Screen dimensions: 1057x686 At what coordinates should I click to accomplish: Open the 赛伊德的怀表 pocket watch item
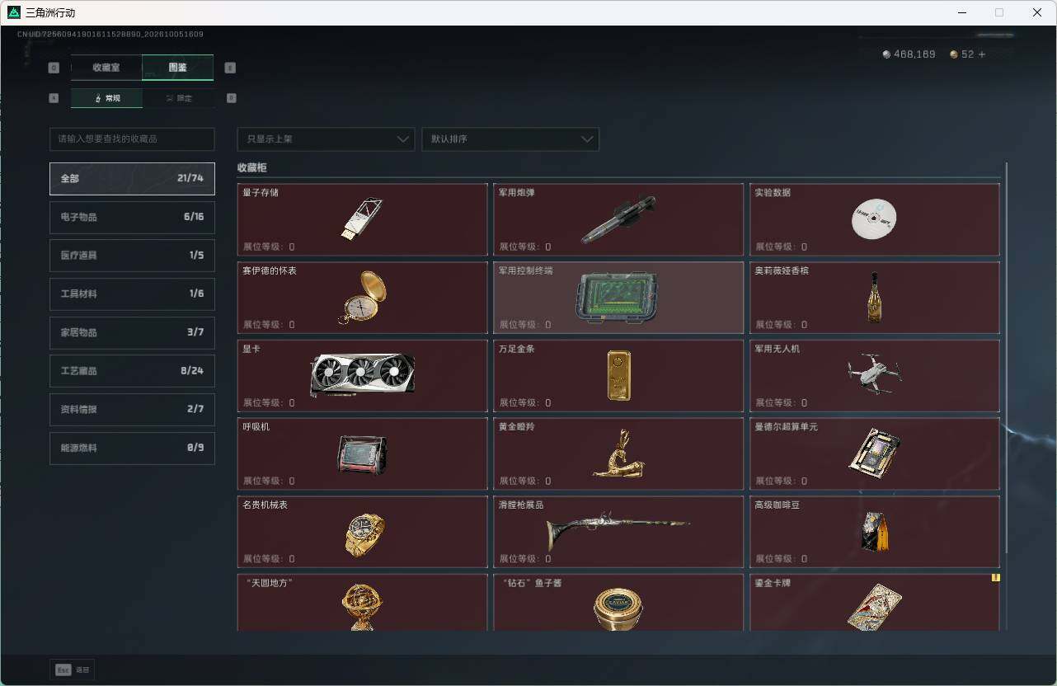click(363, 297)
